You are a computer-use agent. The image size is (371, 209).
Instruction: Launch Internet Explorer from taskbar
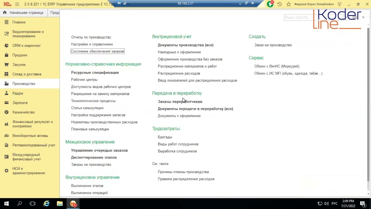click(46, 204)
